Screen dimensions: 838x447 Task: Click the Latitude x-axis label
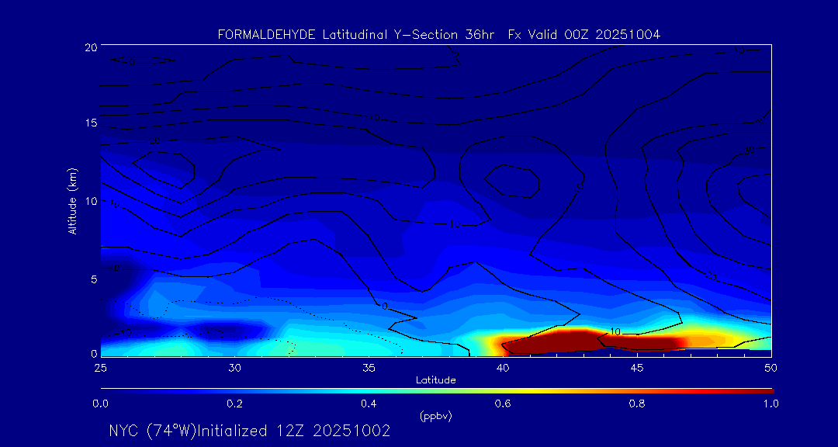435,380
